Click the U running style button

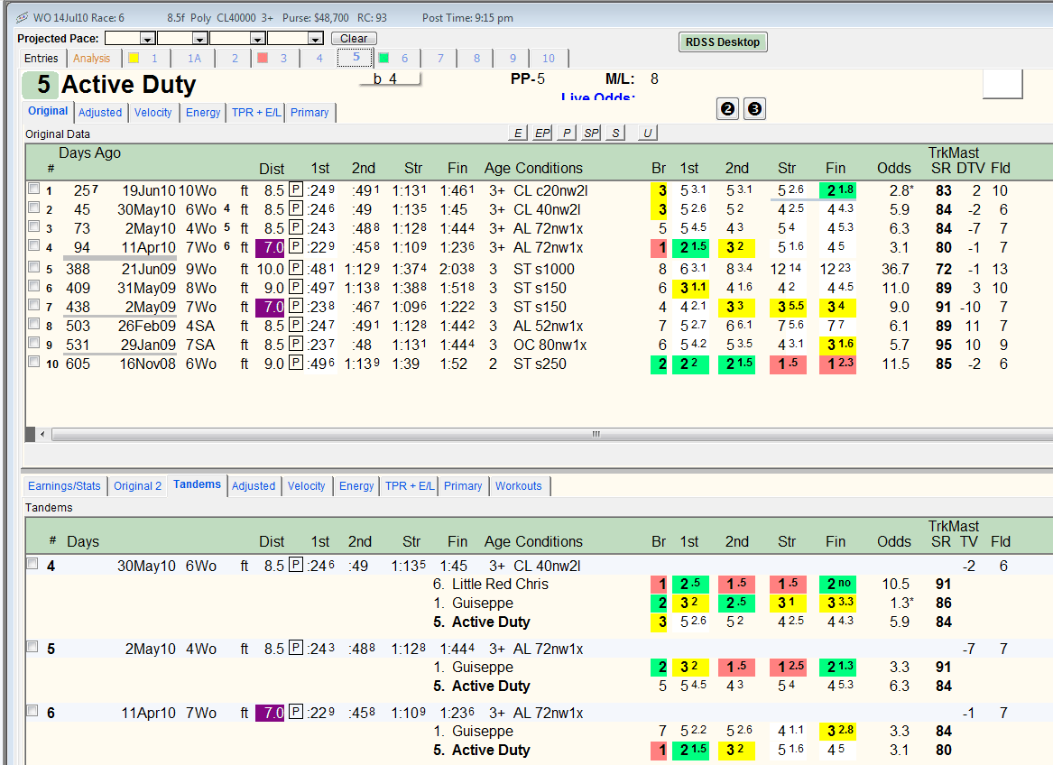pos(647,133)
